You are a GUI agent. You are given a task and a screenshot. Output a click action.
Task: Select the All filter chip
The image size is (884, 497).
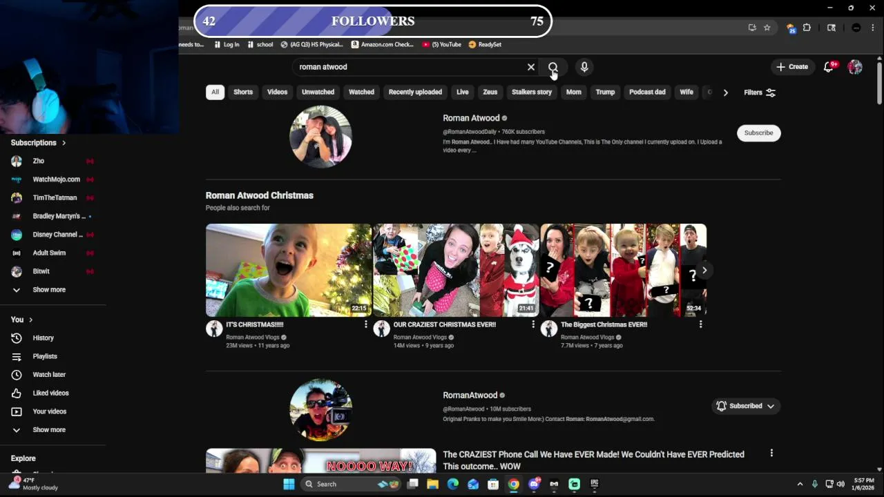pyautogui.click(x=215, y=92)
